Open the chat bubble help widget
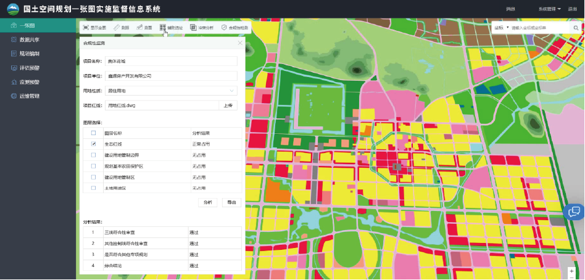This screenshot has height=280, width=585. (574, 212)
